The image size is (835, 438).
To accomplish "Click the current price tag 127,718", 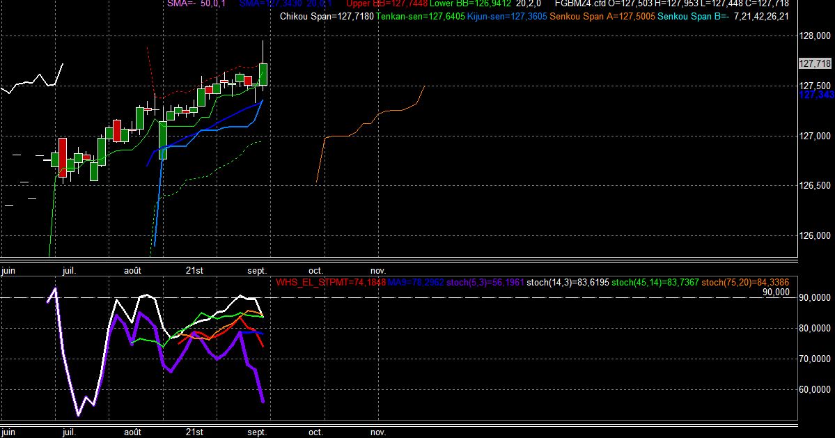I will pos(815,64).
